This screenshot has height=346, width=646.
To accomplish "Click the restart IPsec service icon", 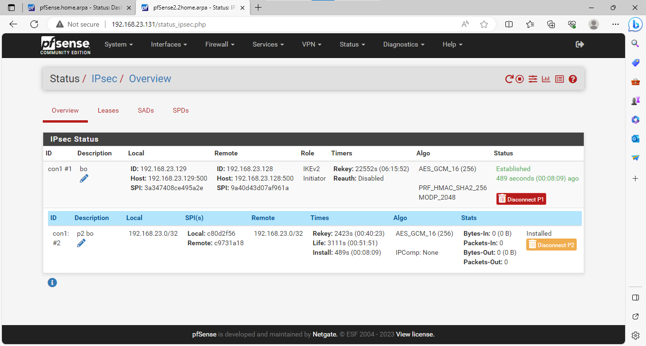I will click(509, 79).
